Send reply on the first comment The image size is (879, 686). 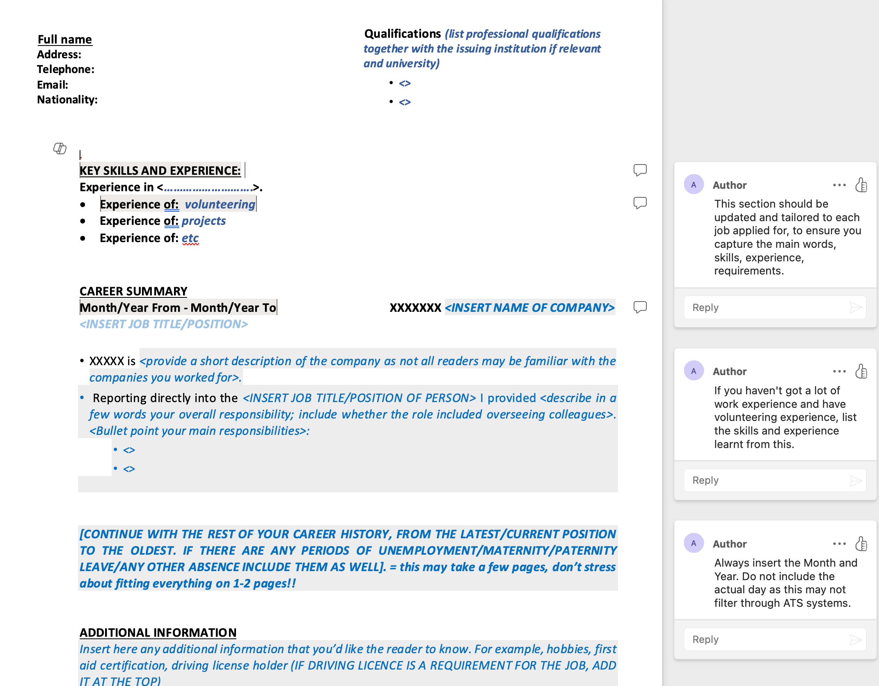pyautogui.click(x=855, y=307)
